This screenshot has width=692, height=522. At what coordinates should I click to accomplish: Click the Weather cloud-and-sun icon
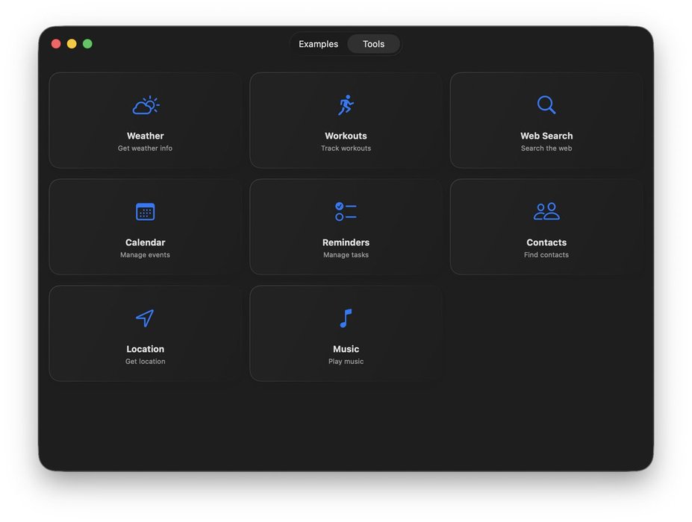point(146,105)
